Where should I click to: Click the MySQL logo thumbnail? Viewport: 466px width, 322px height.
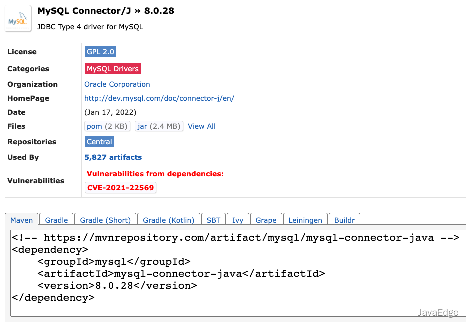(18, 18)
